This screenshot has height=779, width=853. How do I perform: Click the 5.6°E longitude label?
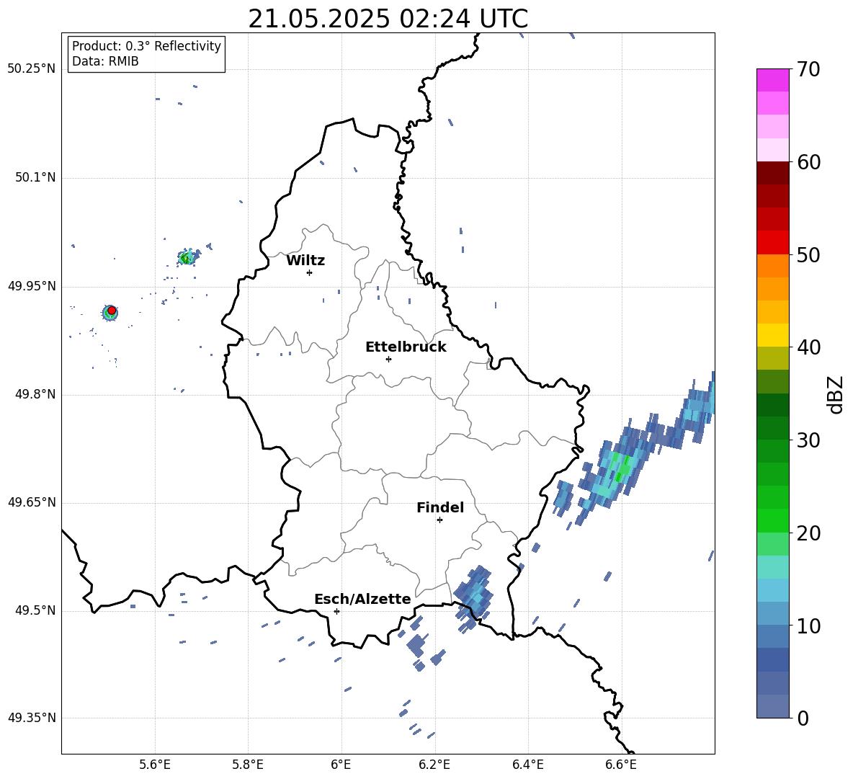(x=155, y=765)
